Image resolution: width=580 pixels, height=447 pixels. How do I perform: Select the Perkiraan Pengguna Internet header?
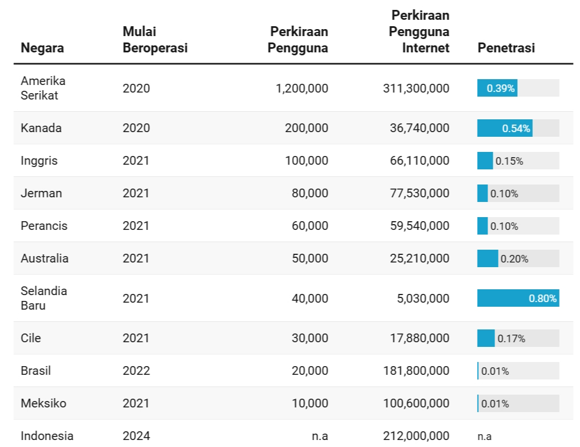click(419, 31)
